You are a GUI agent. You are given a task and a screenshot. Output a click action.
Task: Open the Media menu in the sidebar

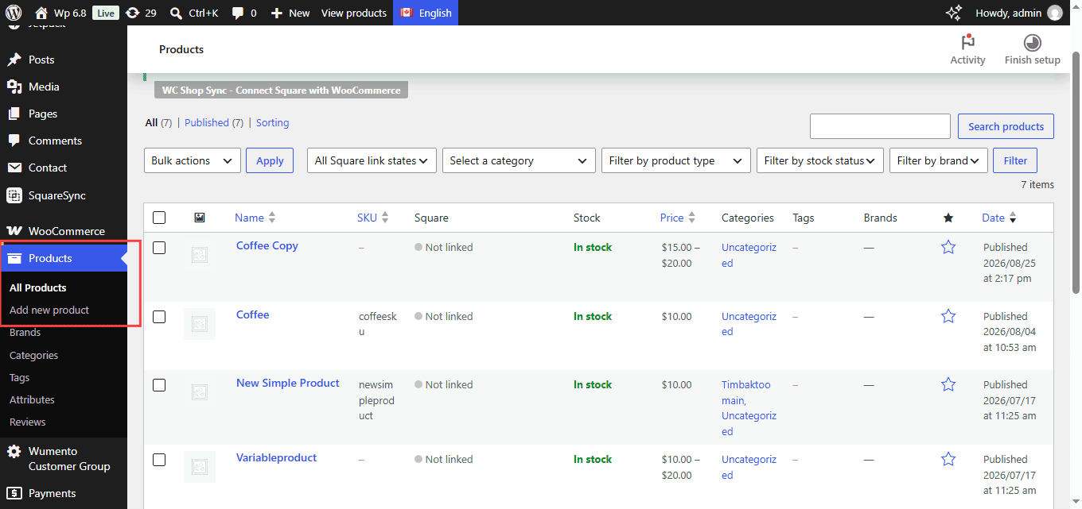[x=64, y=87]
